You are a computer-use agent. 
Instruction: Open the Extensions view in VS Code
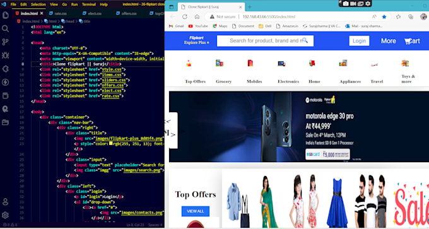coord(5,69)
